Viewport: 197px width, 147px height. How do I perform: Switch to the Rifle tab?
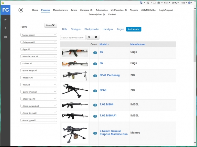(x=65, y=29)
